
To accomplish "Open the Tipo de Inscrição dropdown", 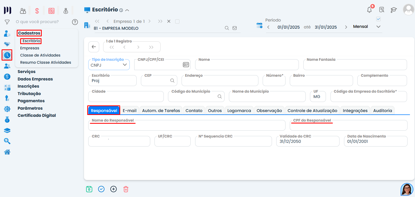I will [x=109, y=65].
